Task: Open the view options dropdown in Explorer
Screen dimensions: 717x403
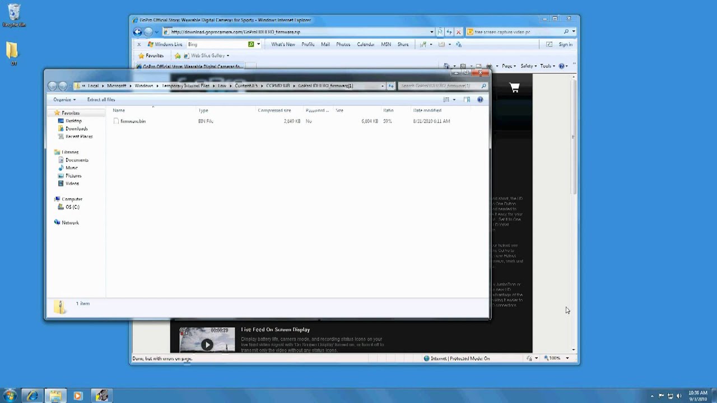Action: click(x=454, y=100)
